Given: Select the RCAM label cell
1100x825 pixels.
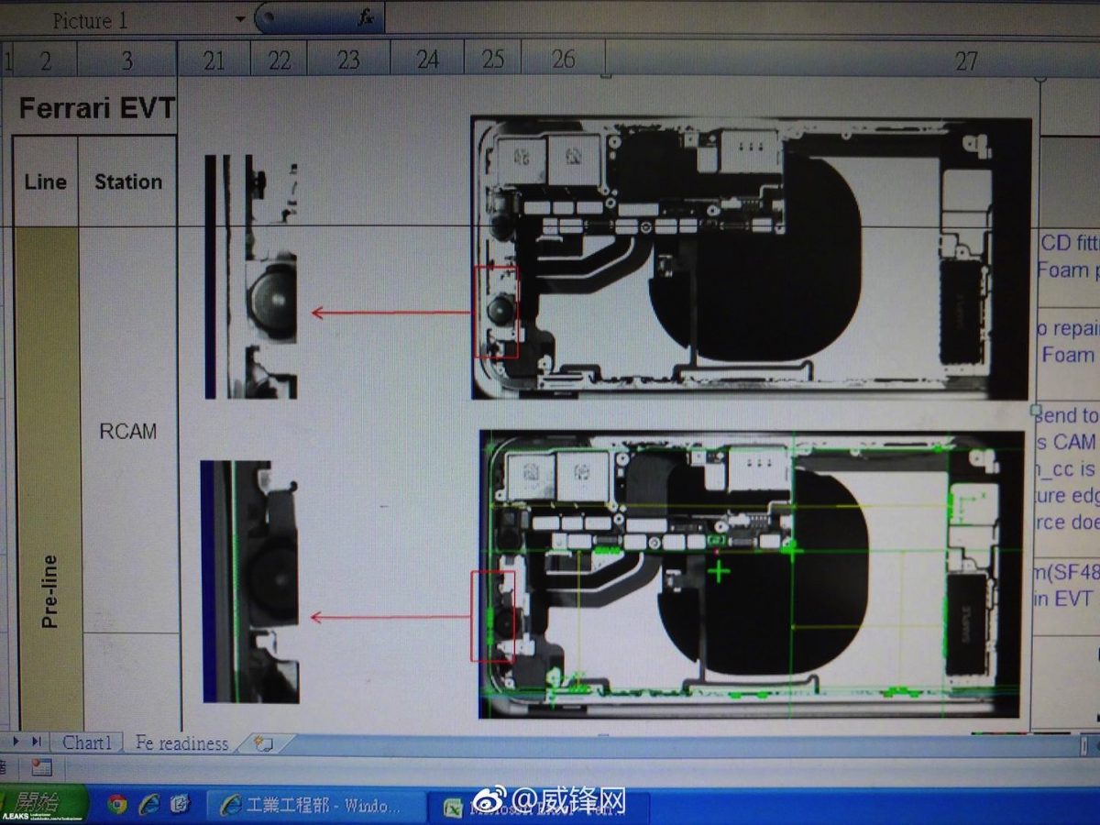Looking at the screenshot, I should (128, 431).
